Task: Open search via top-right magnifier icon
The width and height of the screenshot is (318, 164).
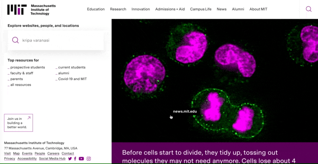Action: point(308,9)
